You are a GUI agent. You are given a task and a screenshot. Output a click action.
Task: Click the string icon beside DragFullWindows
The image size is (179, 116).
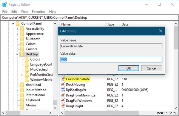[x=63, y=100]
